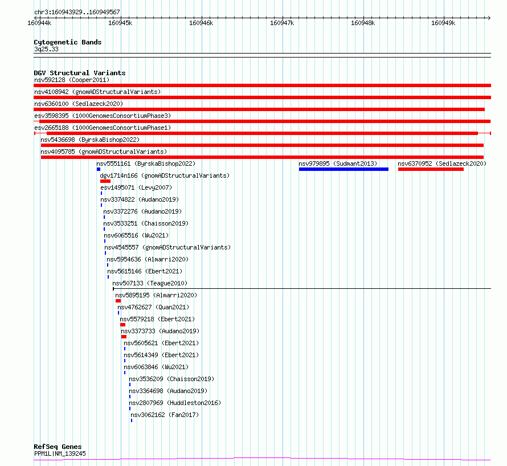Click the DGV Structural Variants track title
This screenshot has width=507, height=466.
pos(80,73)
